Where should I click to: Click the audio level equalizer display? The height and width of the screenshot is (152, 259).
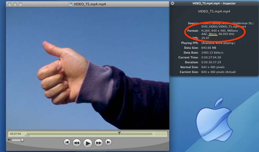(x=160, y=134)
